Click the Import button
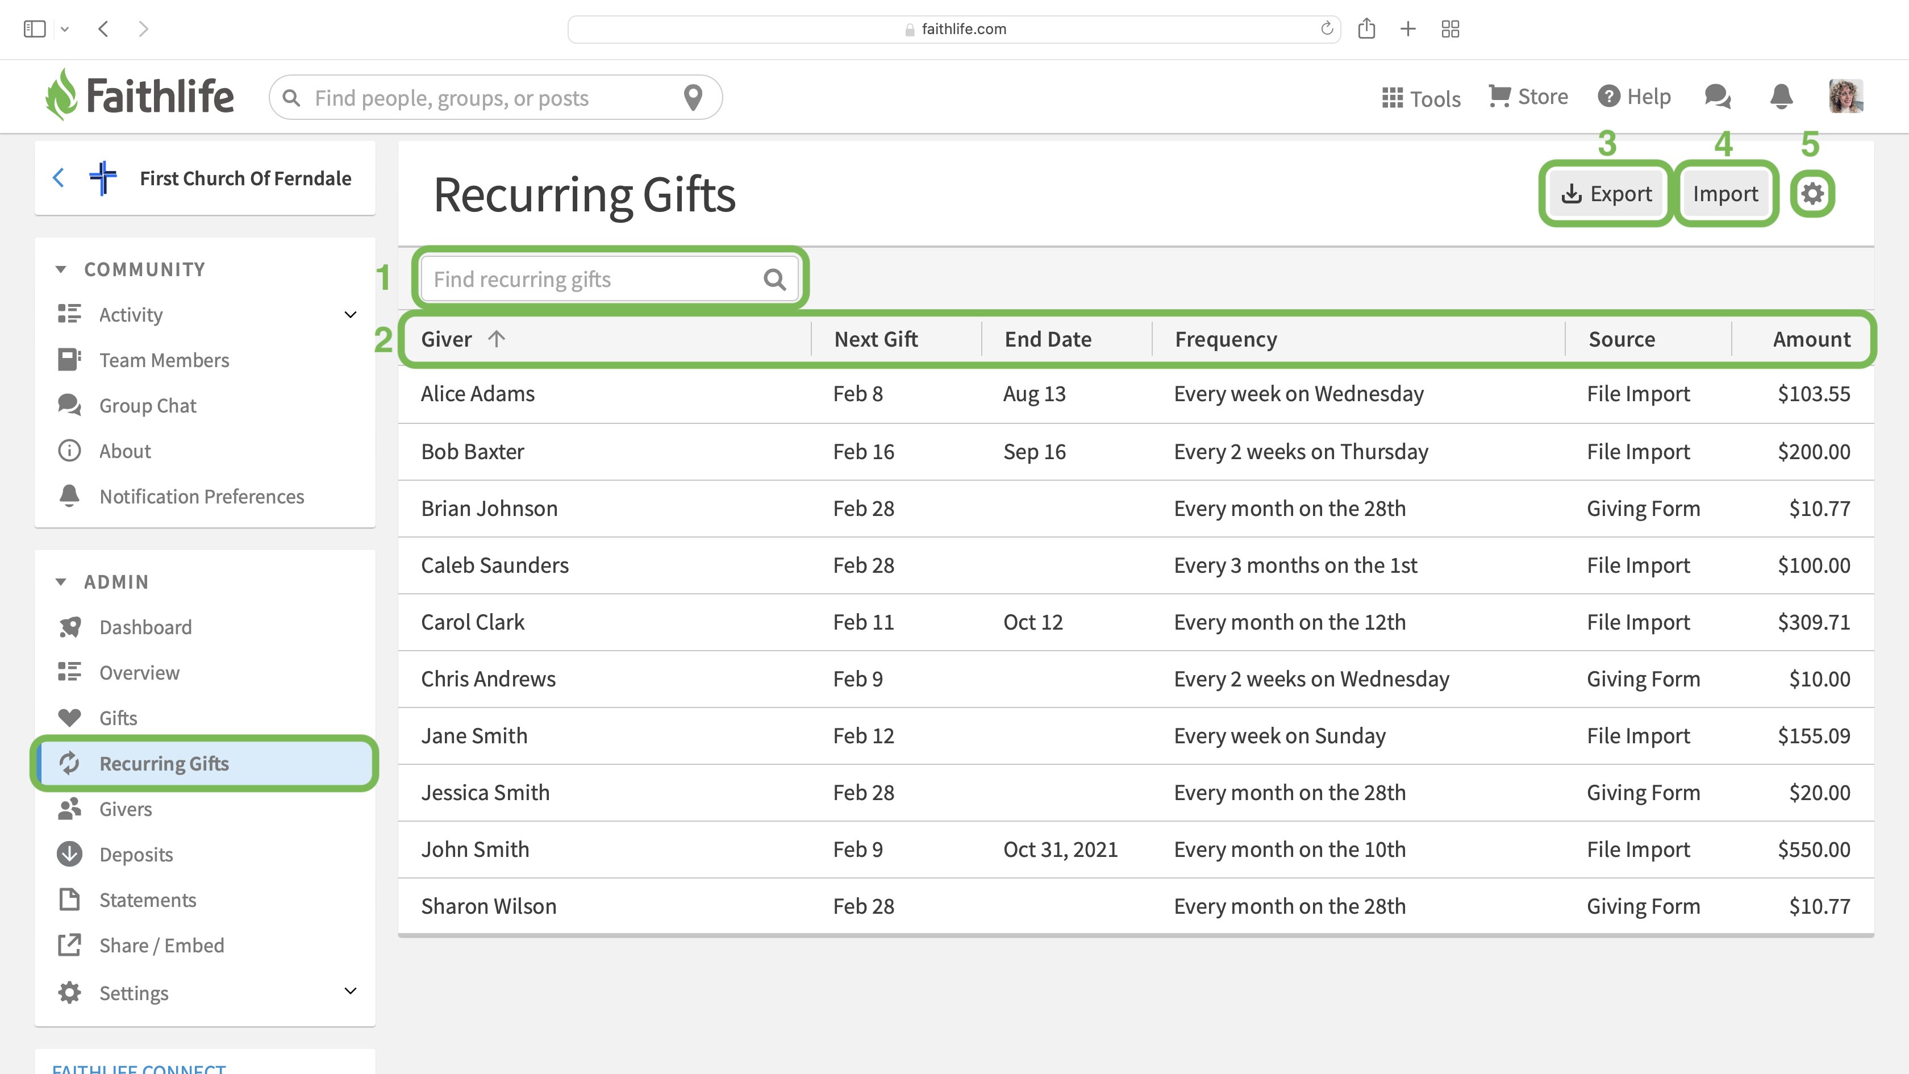Image resolution: width=1909 pixels, height=1074 pixels. [x=1725, y=193]
